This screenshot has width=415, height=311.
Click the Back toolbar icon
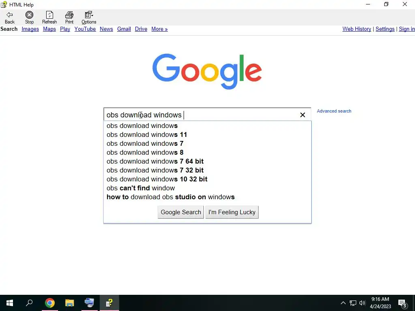coord(10,17)
